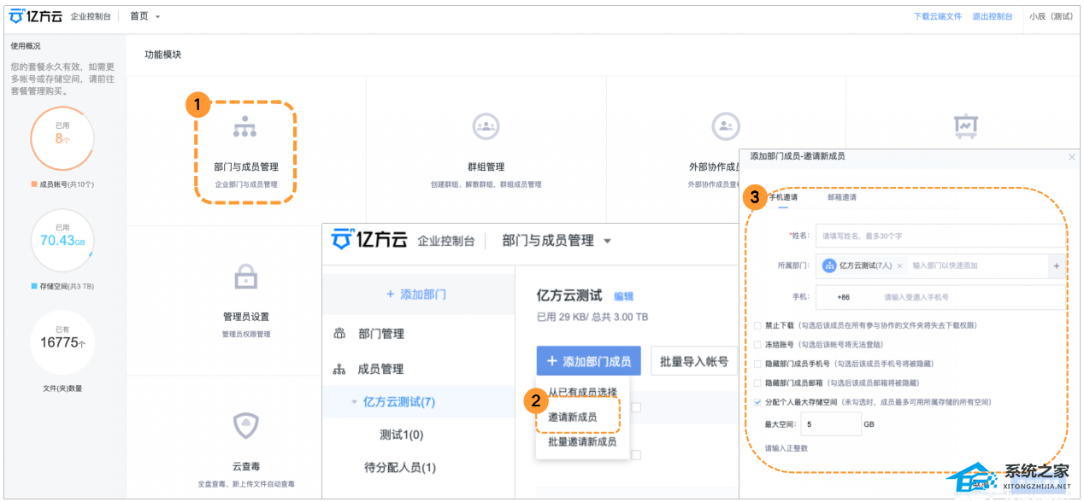Open 部门与成员管理 module icon

[x=245, y=128]
